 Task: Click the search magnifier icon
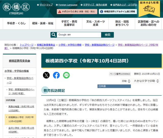coord(53,35)
